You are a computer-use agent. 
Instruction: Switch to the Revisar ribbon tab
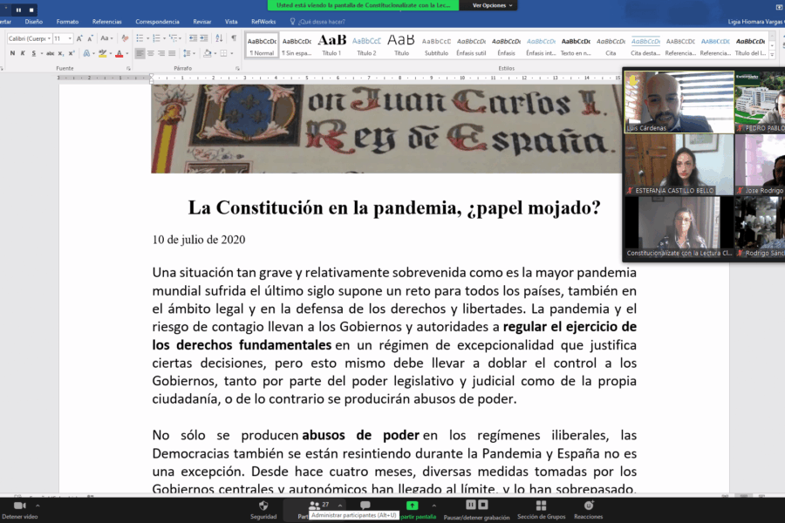tap(201, 21)
